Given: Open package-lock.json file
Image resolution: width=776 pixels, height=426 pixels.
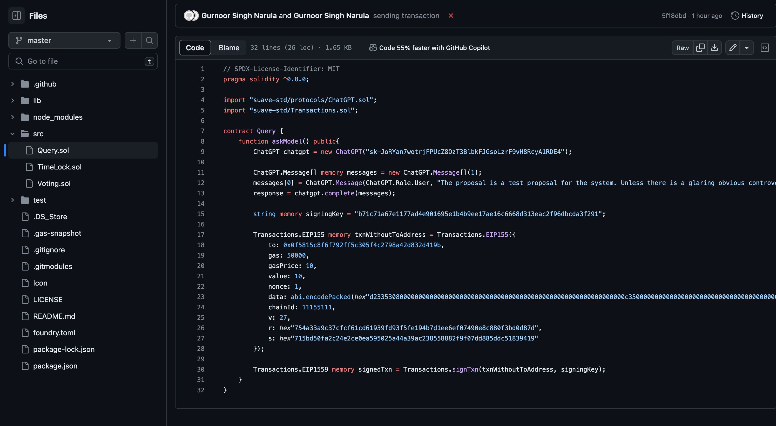Looking at the screenshot, I should (64, 349).
